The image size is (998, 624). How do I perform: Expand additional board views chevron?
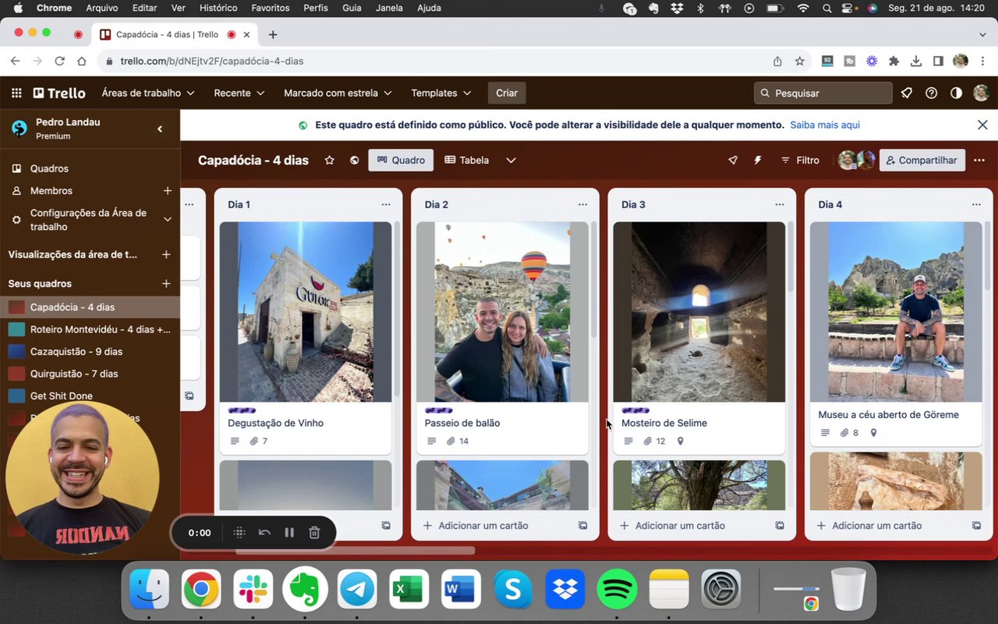tap(511, 160)
